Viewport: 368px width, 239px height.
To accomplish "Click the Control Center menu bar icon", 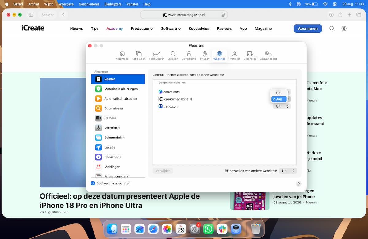I will (x=335, y=4).
